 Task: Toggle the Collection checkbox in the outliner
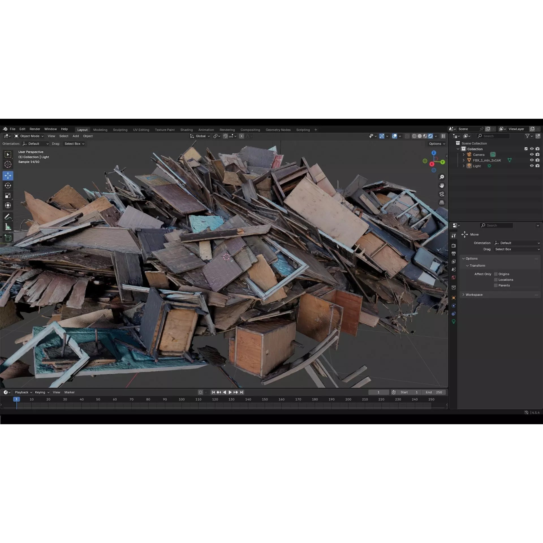click(x=526, y=149)
